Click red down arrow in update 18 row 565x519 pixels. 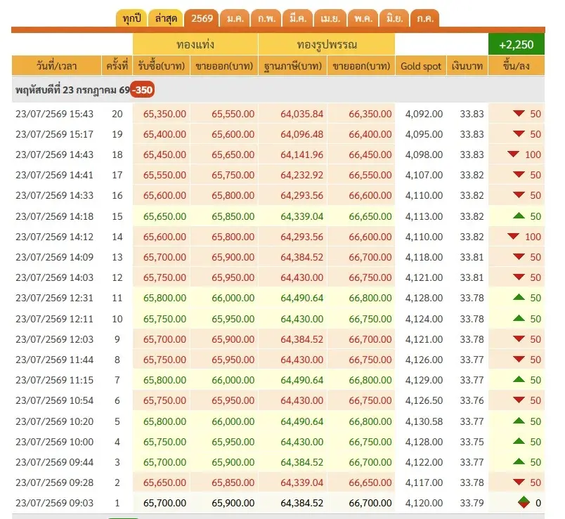[x=513, y=155]
